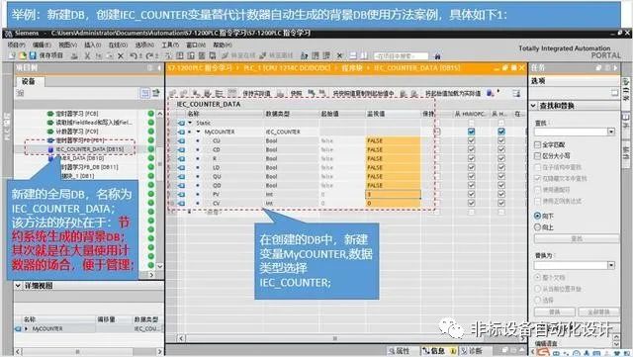
Task: Click the PV monitor value cell
Action: [x=393, y=194]
